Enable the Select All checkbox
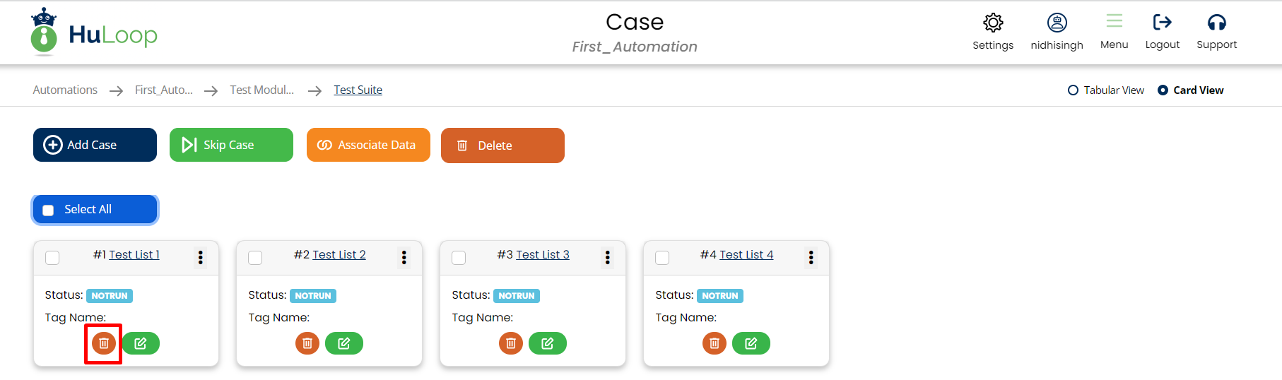Image resolution: width=1282 pixels, height=380 pixels. 48,210
